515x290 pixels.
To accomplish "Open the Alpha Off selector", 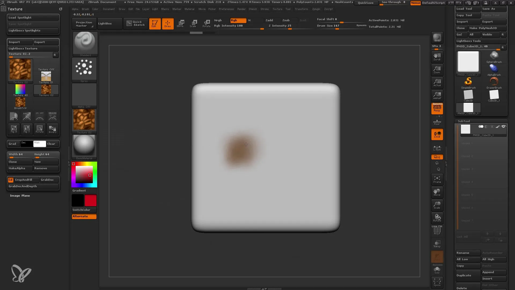I will 84,96.
